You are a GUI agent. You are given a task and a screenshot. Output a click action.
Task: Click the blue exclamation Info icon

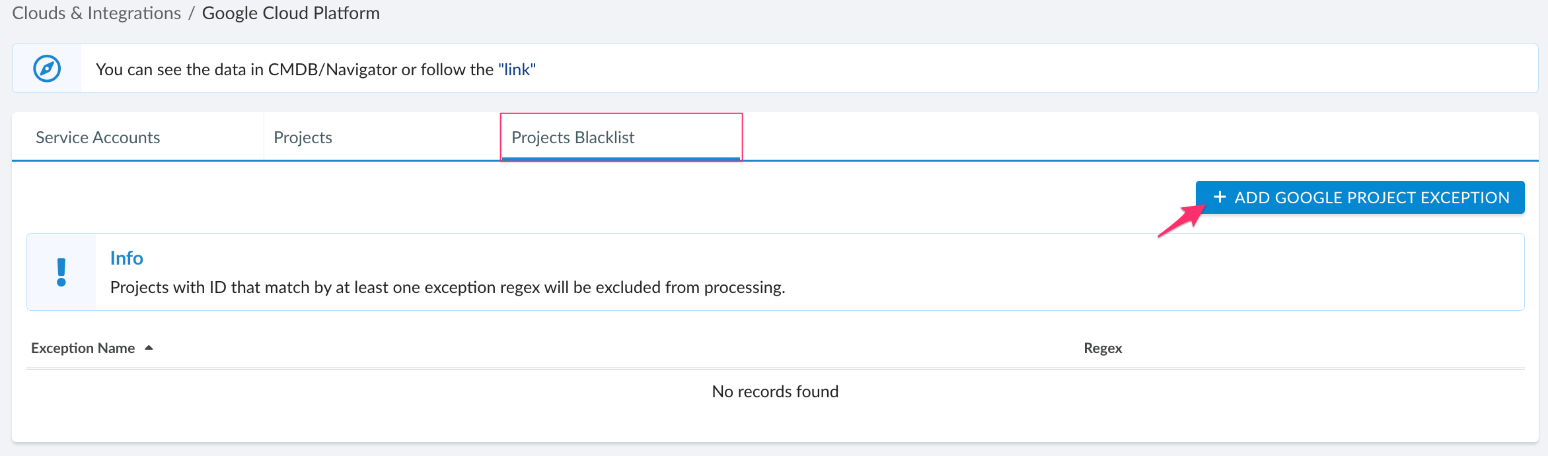coord(61,271)
